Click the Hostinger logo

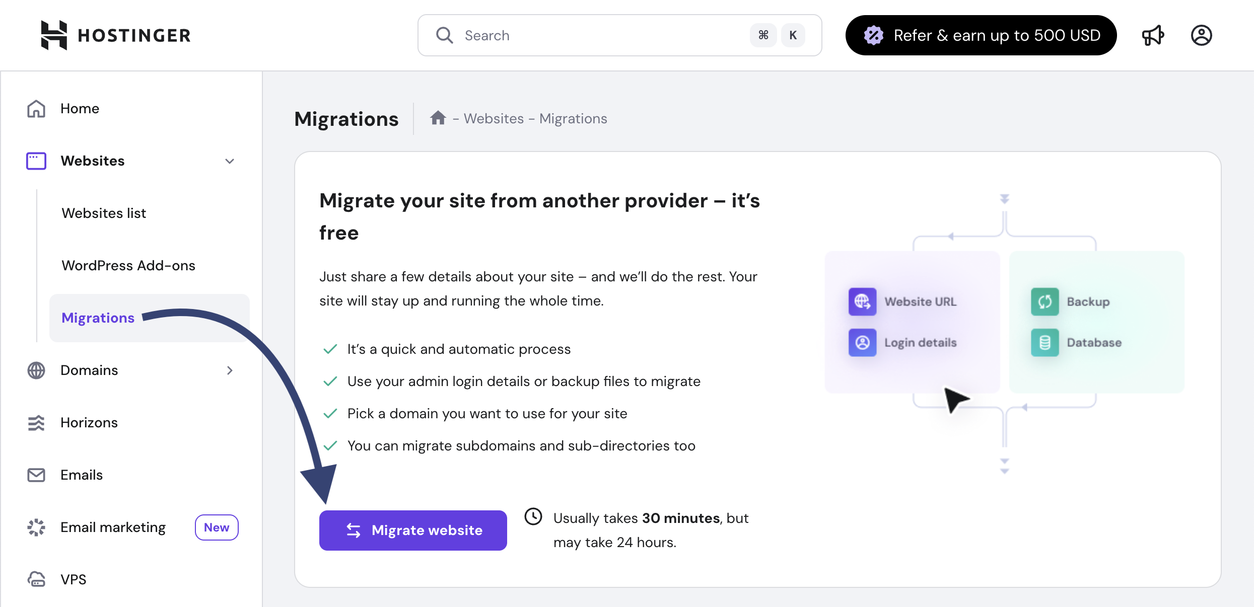coord(115,35)
